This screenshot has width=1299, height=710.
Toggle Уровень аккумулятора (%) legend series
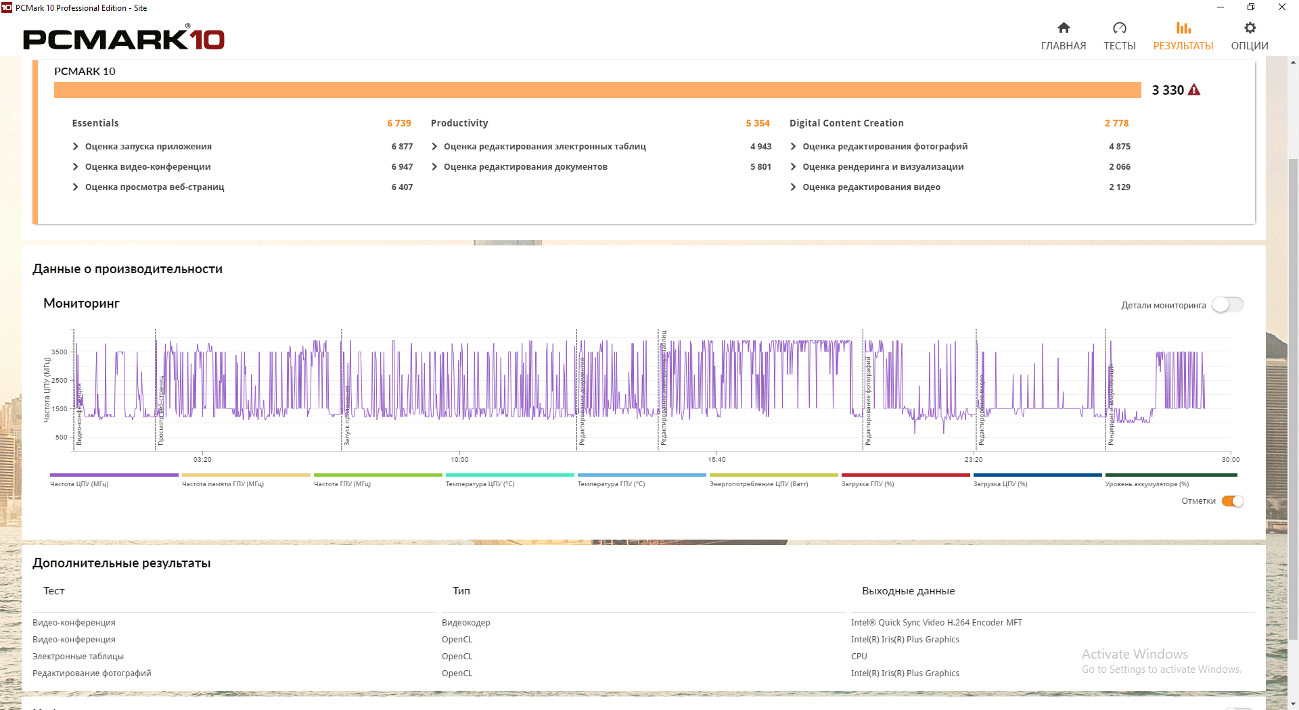tap(1171, 480)
